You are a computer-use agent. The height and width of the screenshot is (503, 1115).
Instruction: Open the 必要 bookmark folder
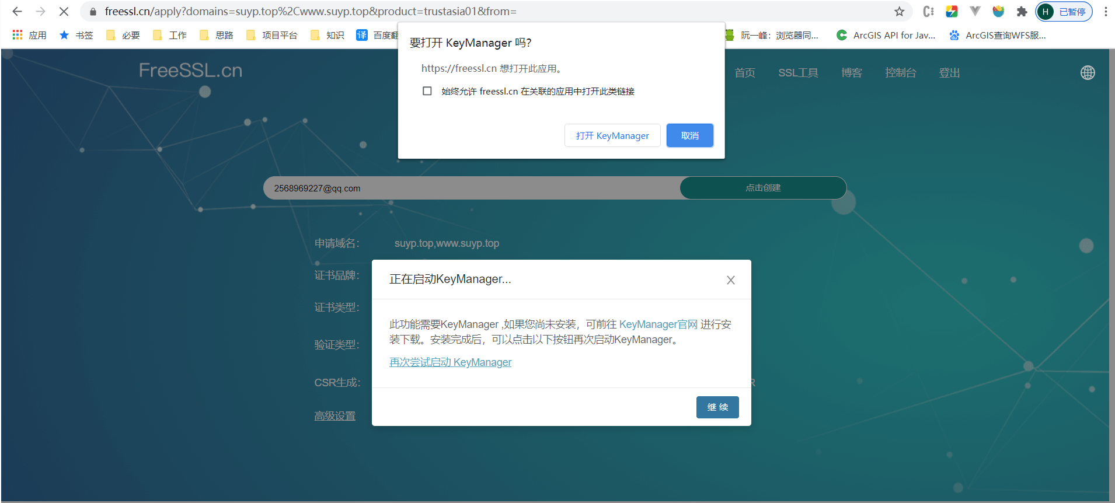pos(123,35)
